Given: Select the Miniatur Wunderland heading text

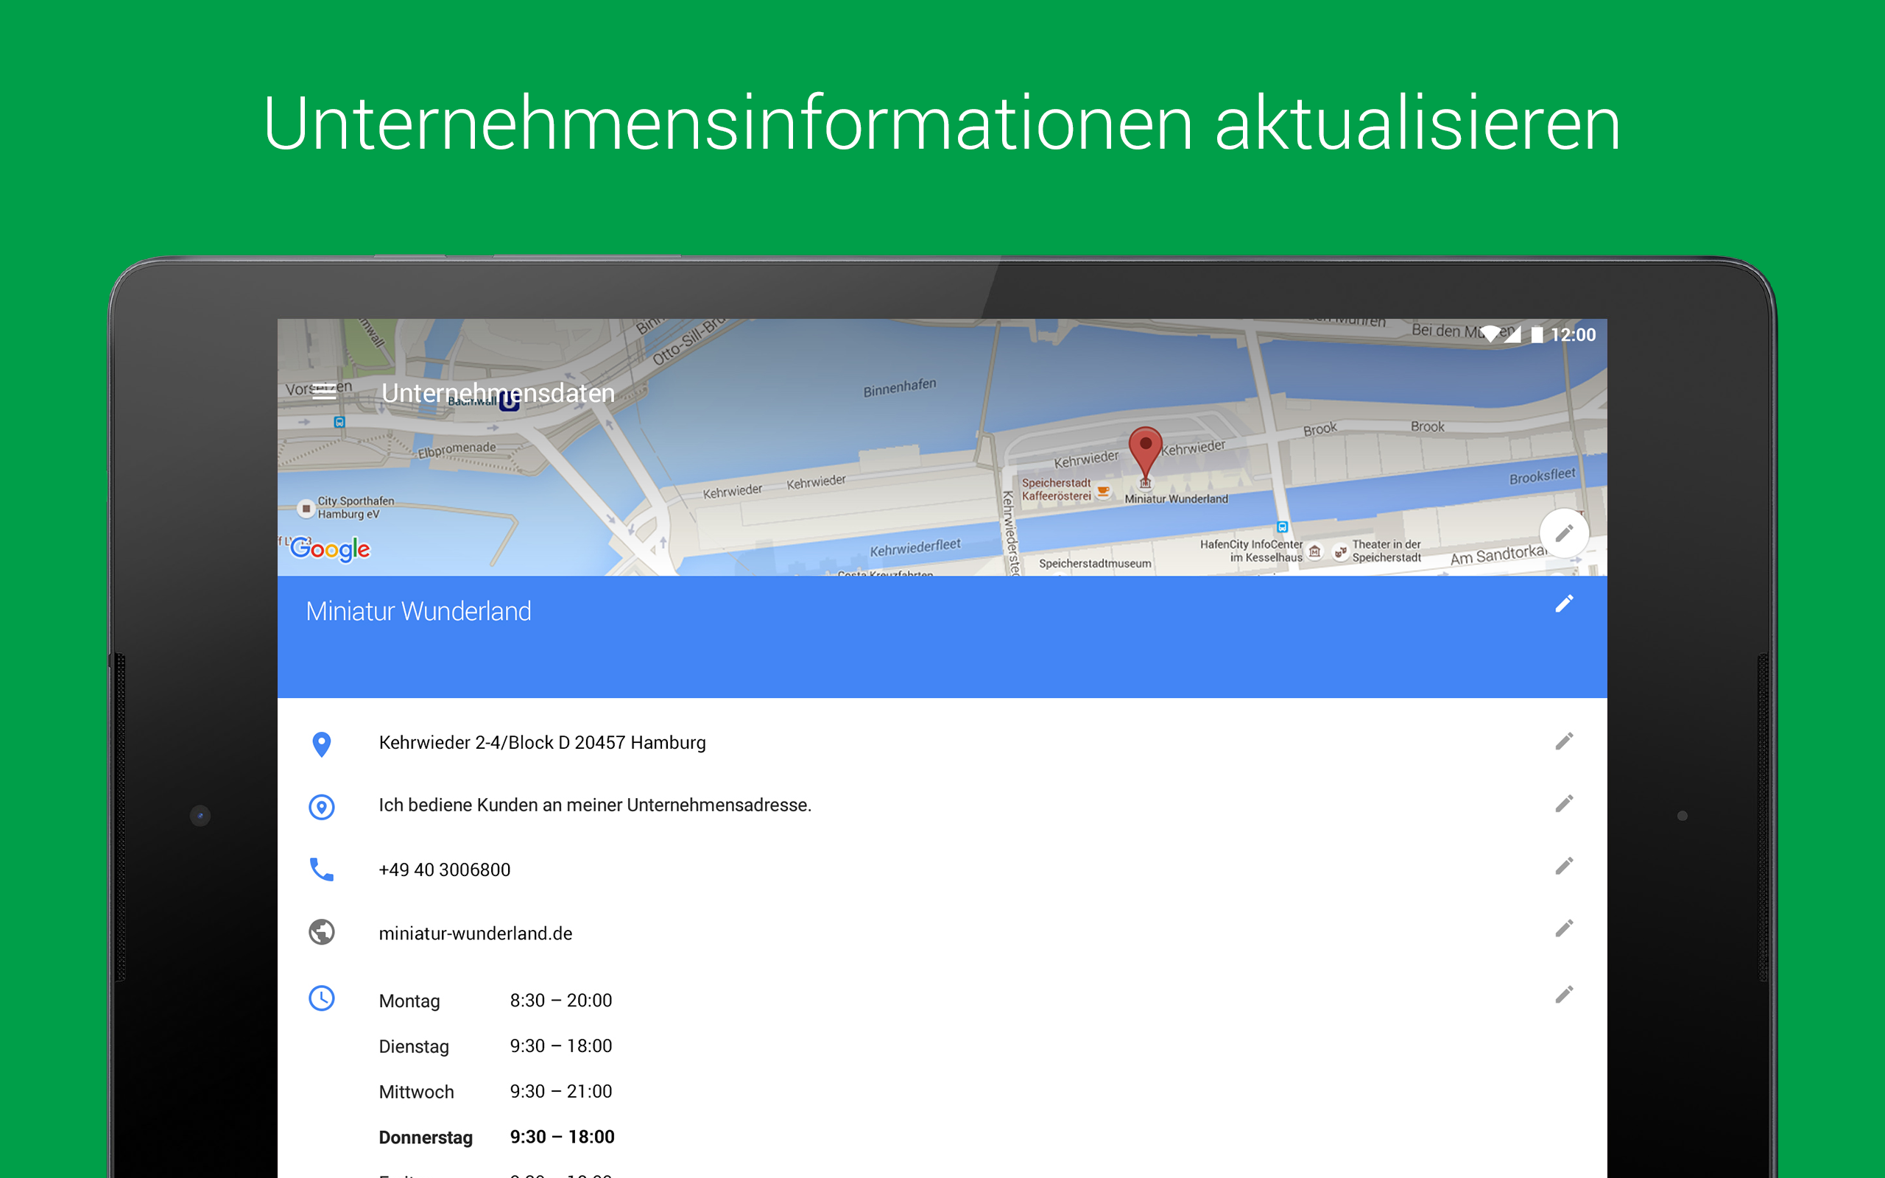Looking at the screenshot, I should [x=418, y=611].
